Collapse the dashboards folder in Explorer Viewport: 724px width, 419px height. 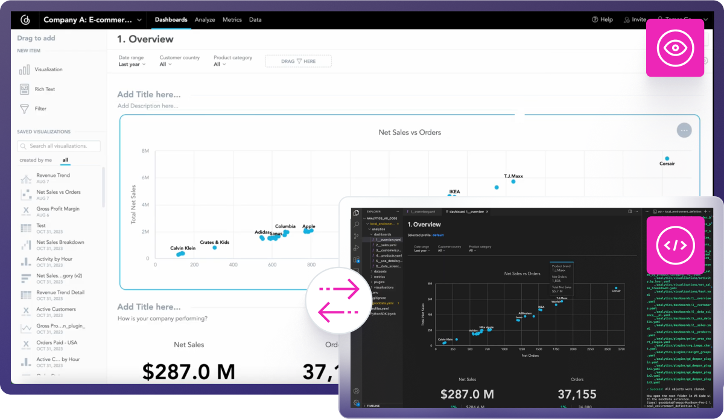pos(370,234)
